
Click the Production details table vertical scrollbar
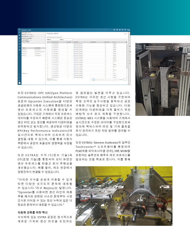click(127, 60)
